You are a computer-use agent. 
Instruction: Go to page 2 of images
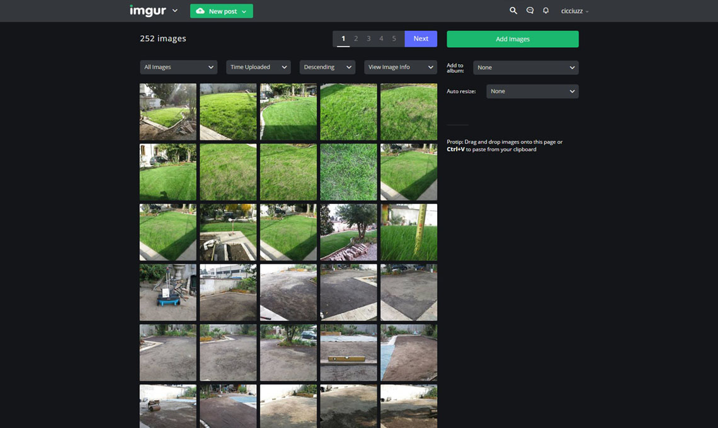pos(356,39)
